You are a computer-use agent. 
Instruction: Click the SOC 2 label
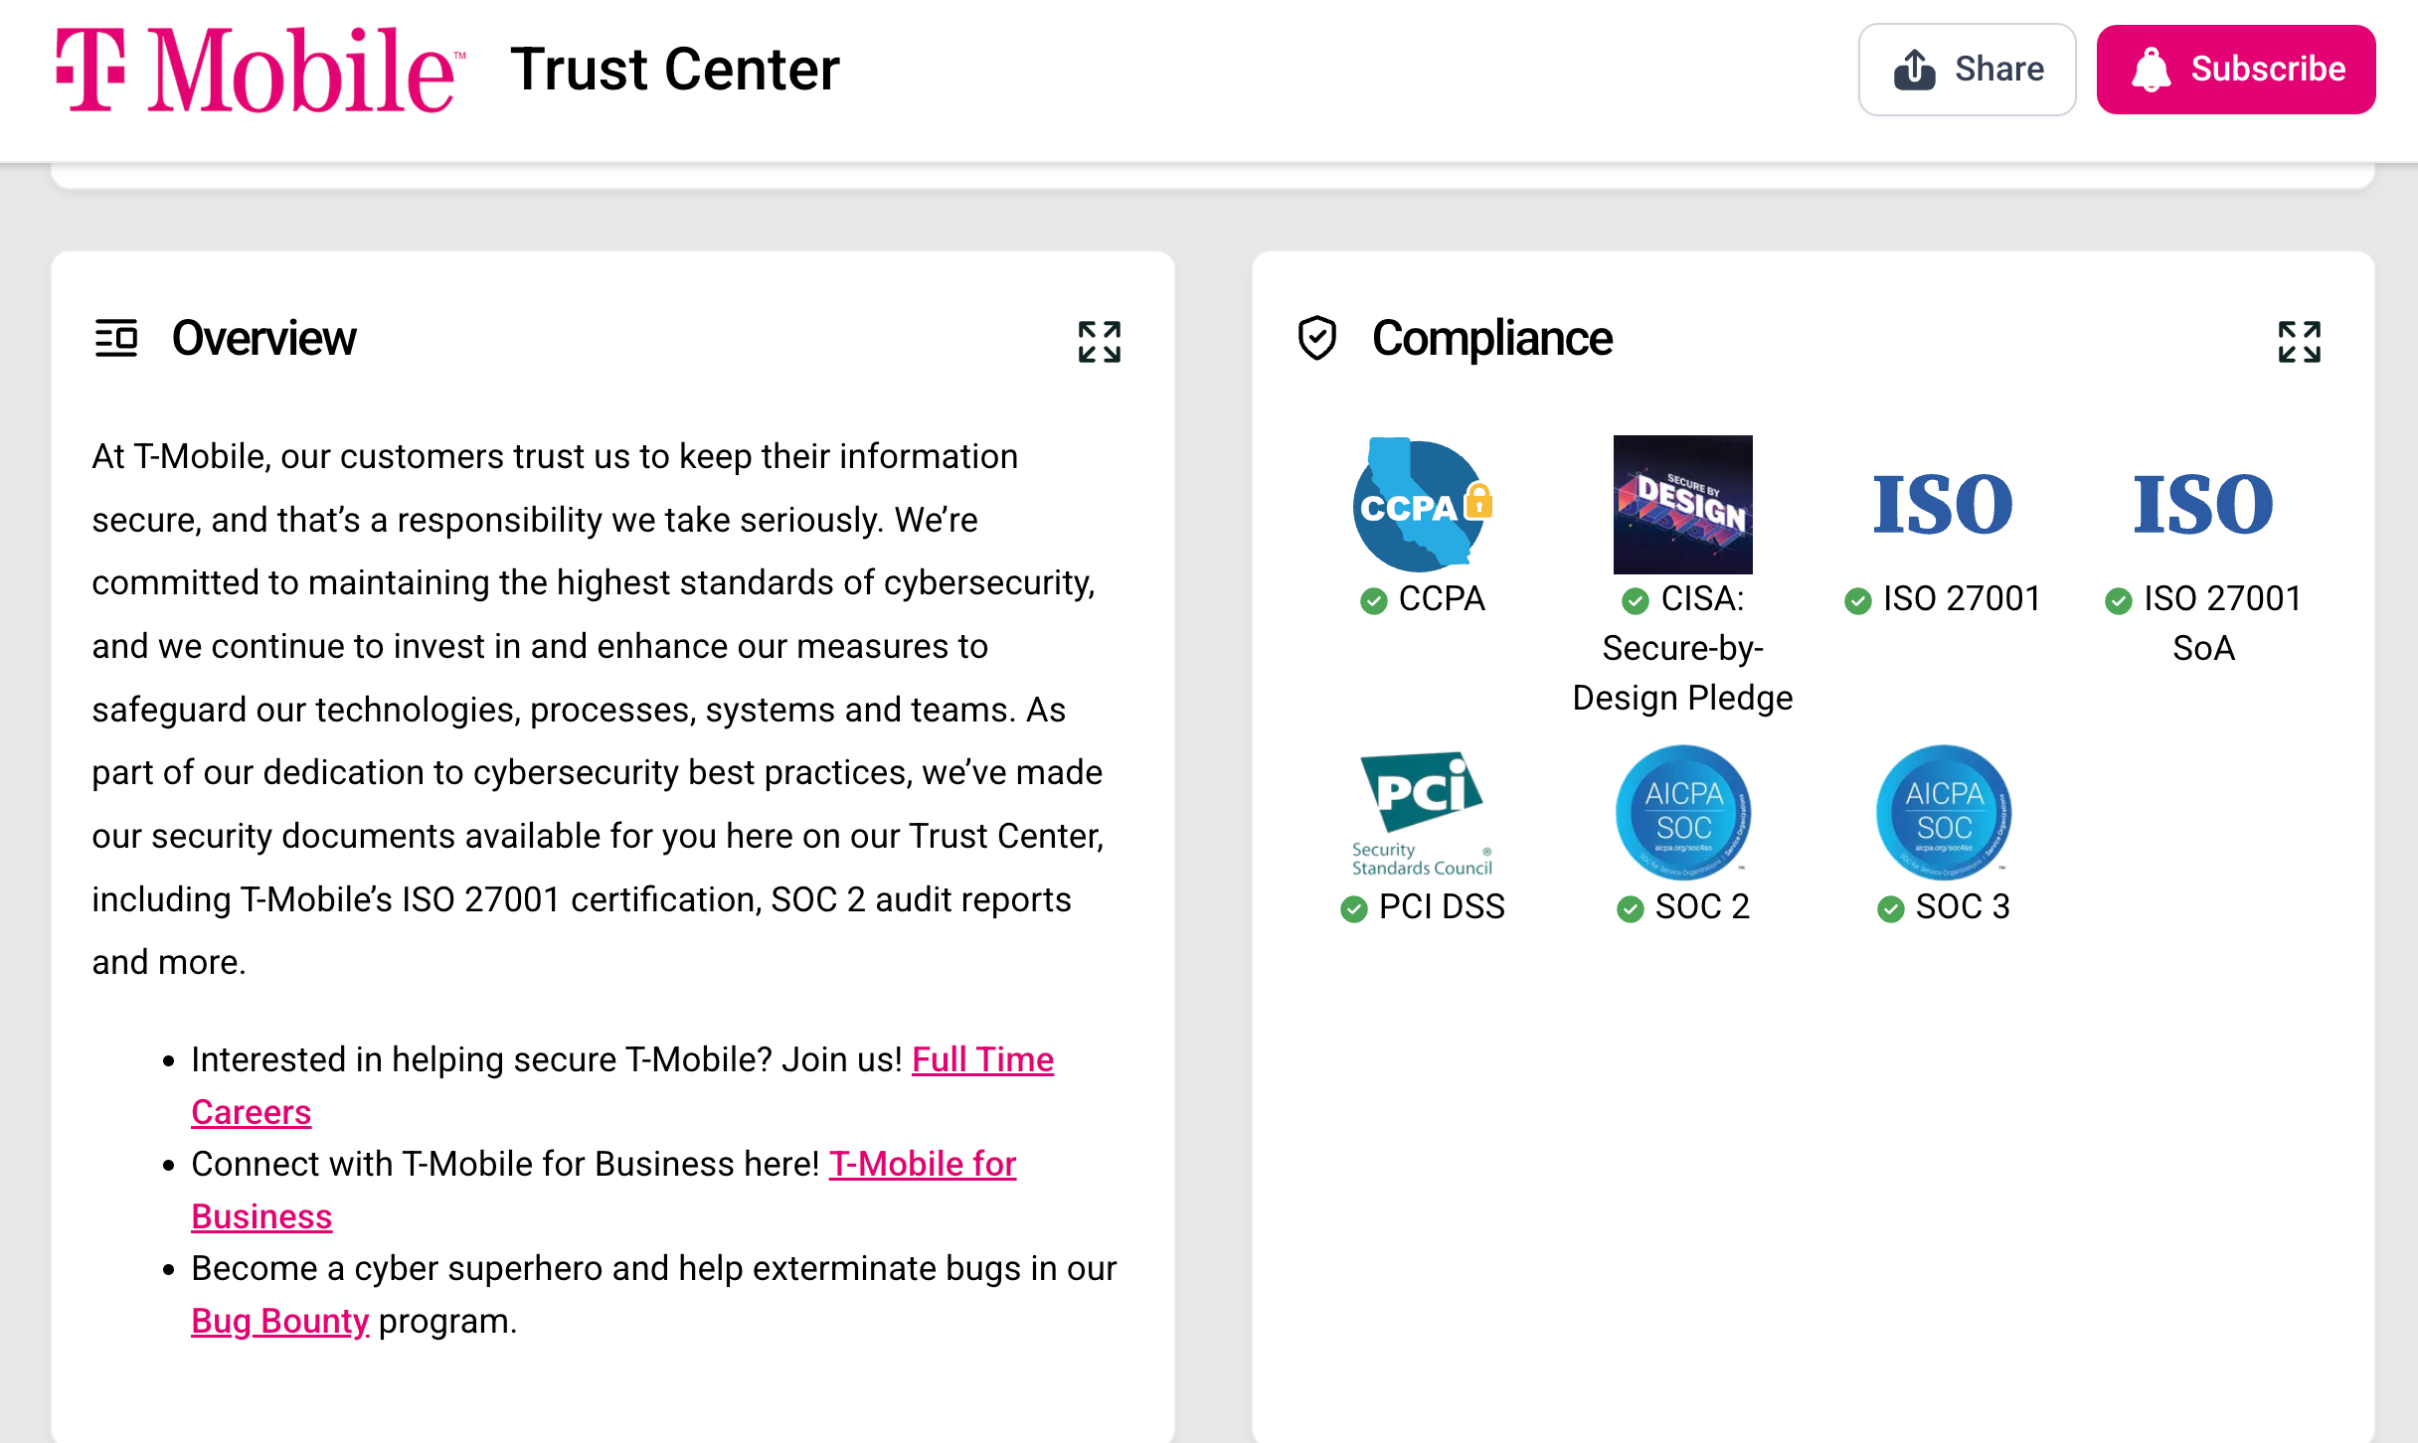(x=1702, y=906)
